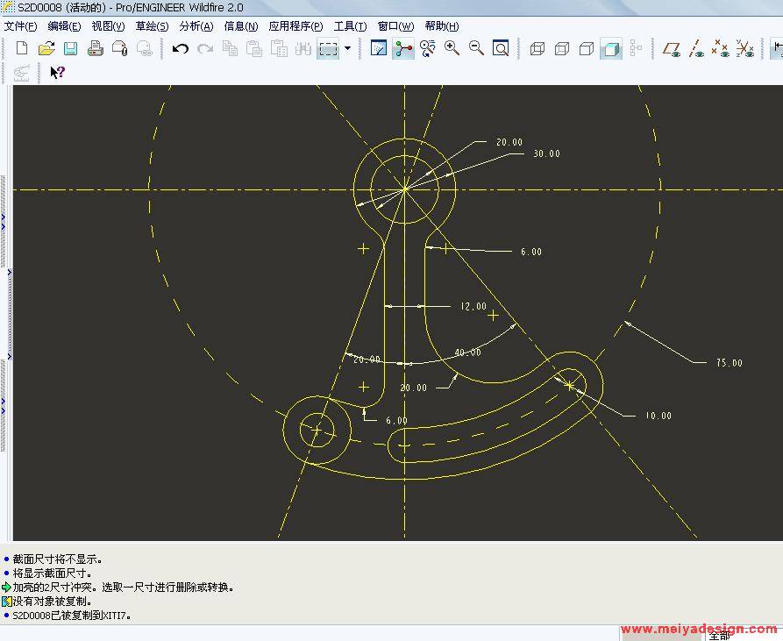Zoom in with the magnifier plus icon
The image size is (783, 641).
(452, 48)
